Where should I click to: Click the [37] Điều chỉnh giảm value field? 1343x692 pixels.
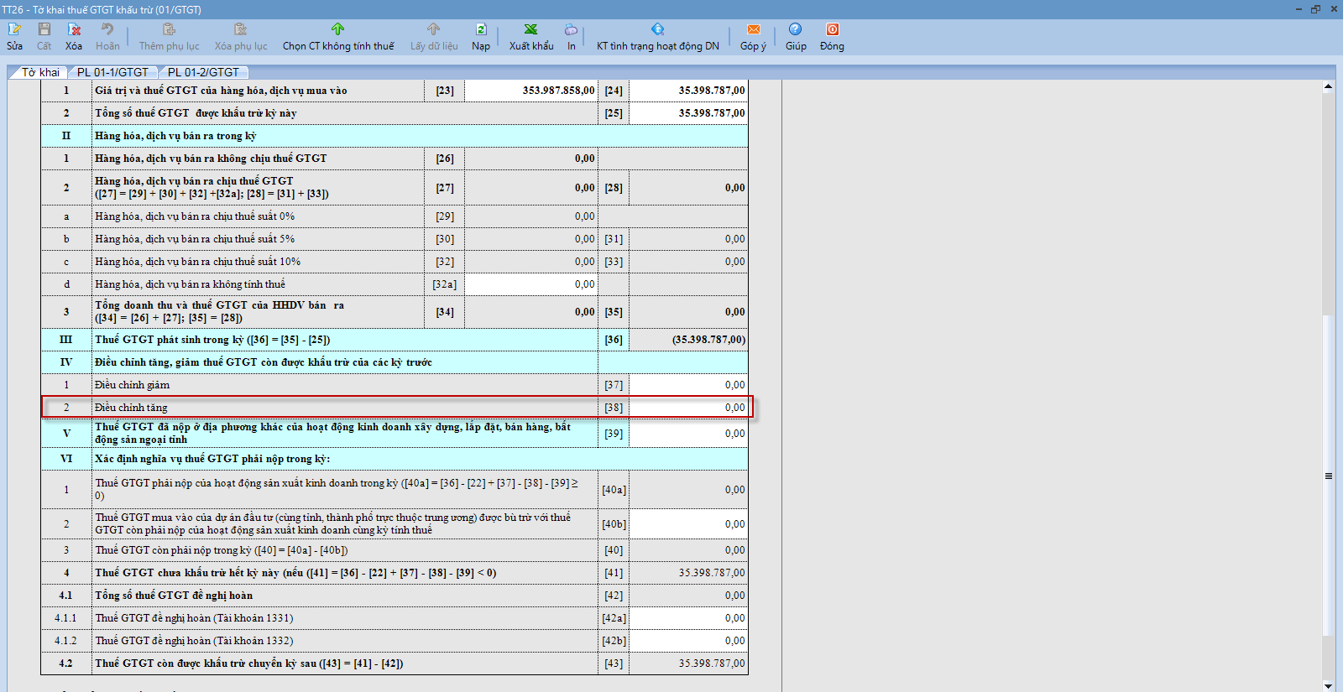[x=688, y=385]
